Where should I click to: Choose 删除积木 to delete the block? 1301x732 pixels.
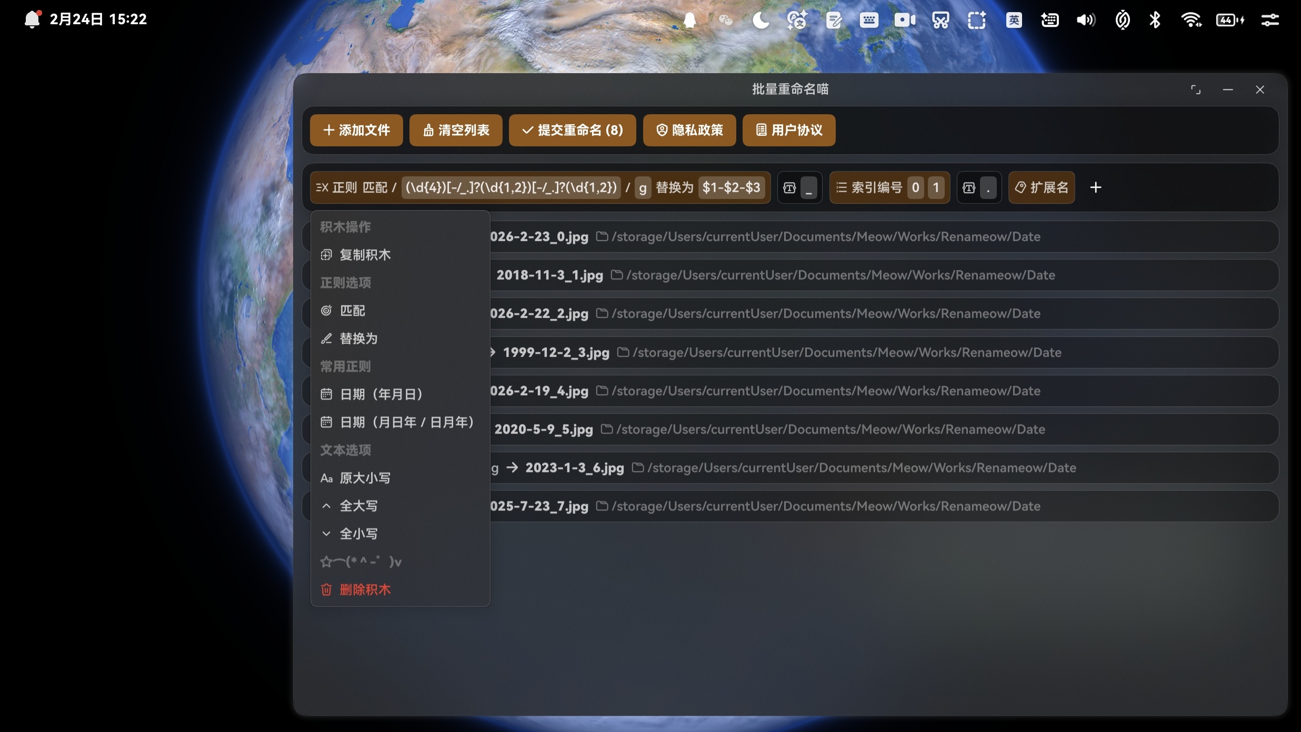click(x=365, y=590)
